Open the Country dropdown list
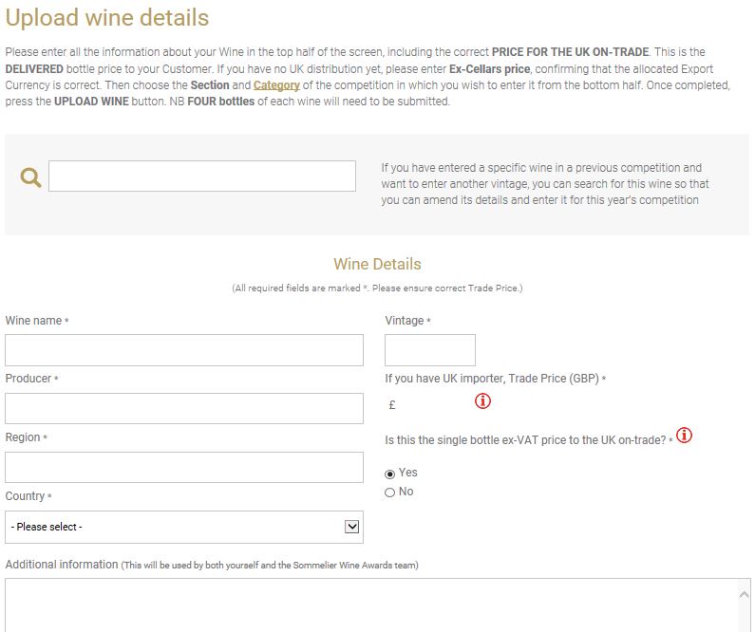The height and width of the screenshot is (632, 755). [184, 528]
